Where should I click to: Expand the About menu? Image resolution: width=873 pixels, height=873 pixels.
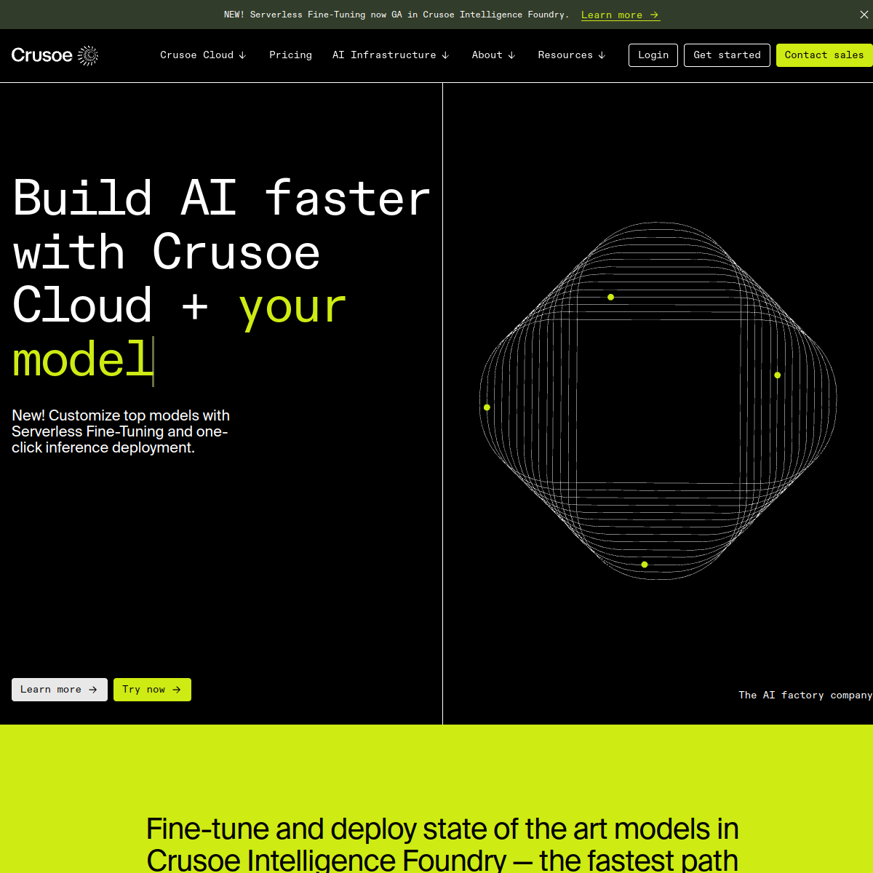[x=494, y=55]
